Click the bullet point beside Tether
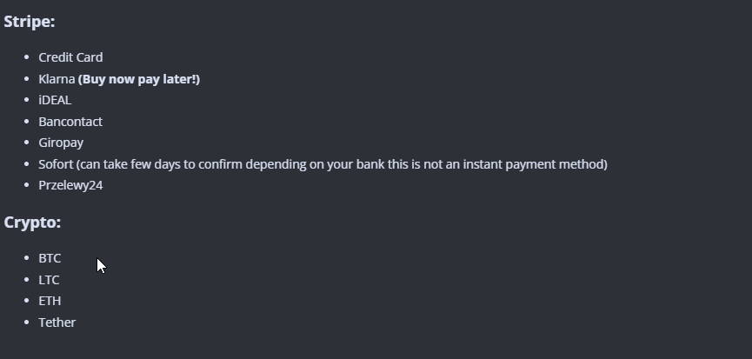The image size is (752, 359). pyautogui.click(x=26, y=322)
